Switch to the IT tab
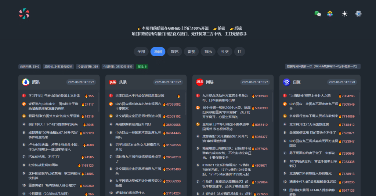This screenshot has width=376, height=196. [x=239, y=52]
